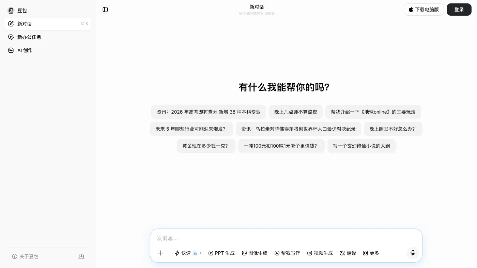Choose the 2026 年高考即将查分 news suggestion

pyautogui.click(x=209, y=112)
